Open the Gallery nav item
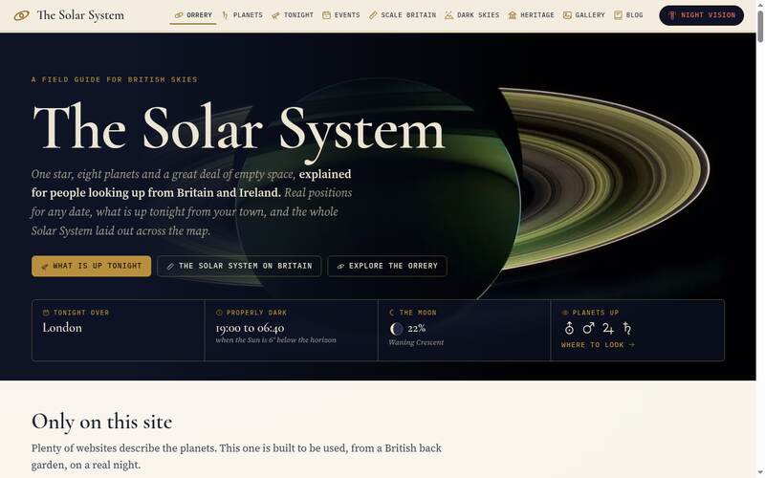 pos(584,15)
